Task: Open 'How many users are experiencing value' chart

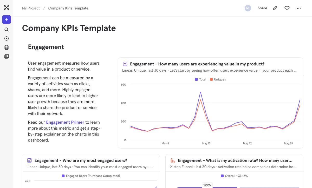Action: click(x=197, y=64)
